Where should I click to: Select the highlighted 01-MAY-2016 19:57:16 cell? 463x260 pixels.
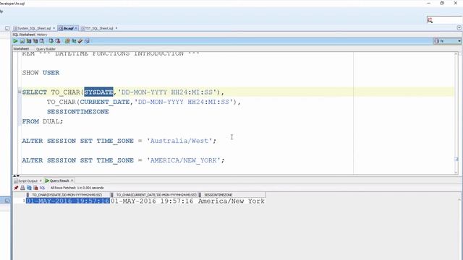click(68, 201)
